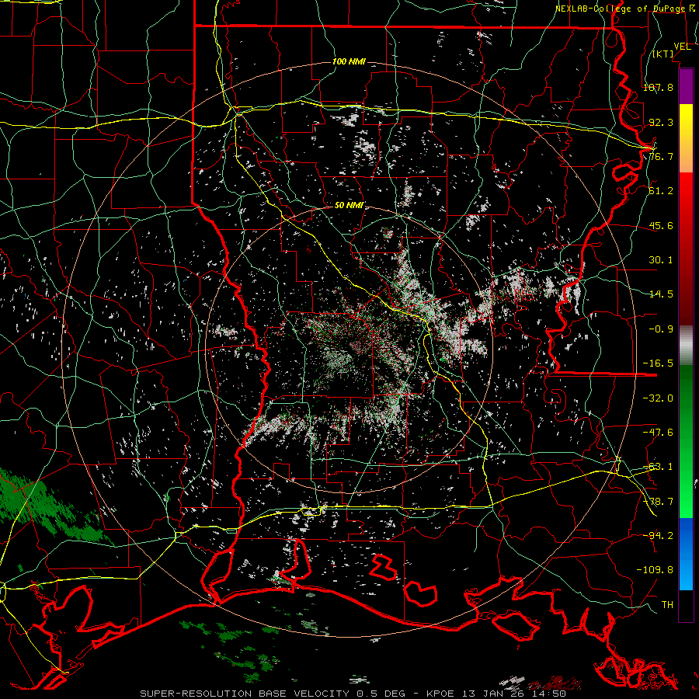The height and width of the screenshot is (699, 699).
Task: Click the -78.7 legend value
Action: [658, 502]
